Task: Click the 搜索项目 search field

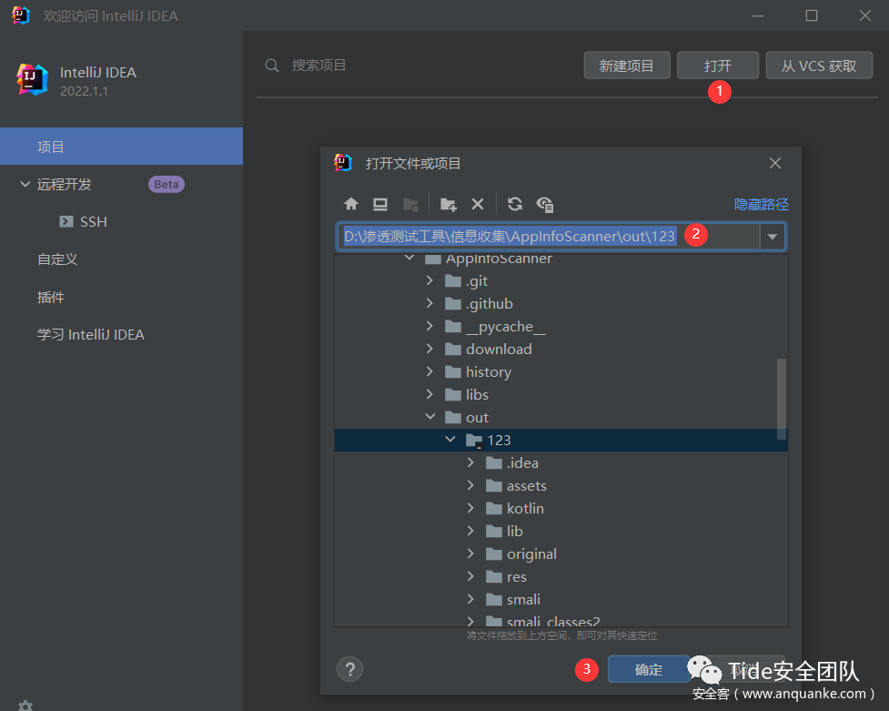Action: coord(318,66)
